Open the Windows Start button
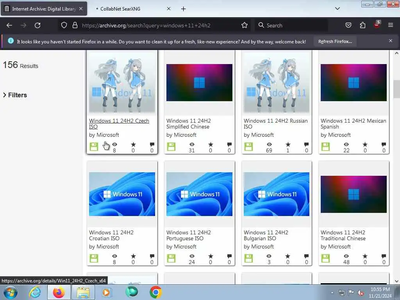 click(x=11, y=292)
